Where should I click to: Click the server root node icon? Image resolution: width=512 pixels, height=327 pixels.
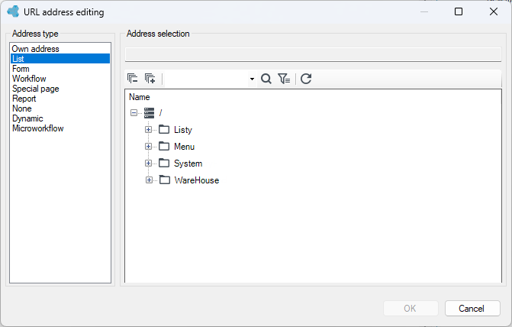point(150,113)
